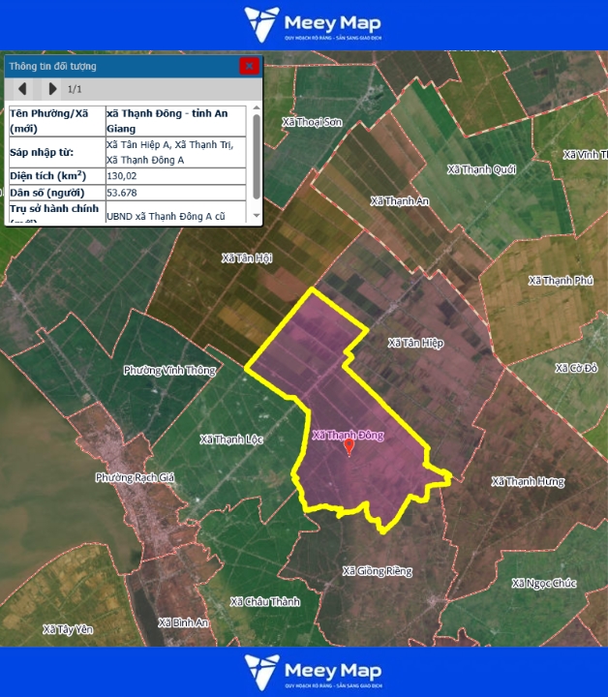Select Phường Rạch Giá on the map
Image resolution: width=608 pixels, height=697 pixels.
[x=133, y=477]
